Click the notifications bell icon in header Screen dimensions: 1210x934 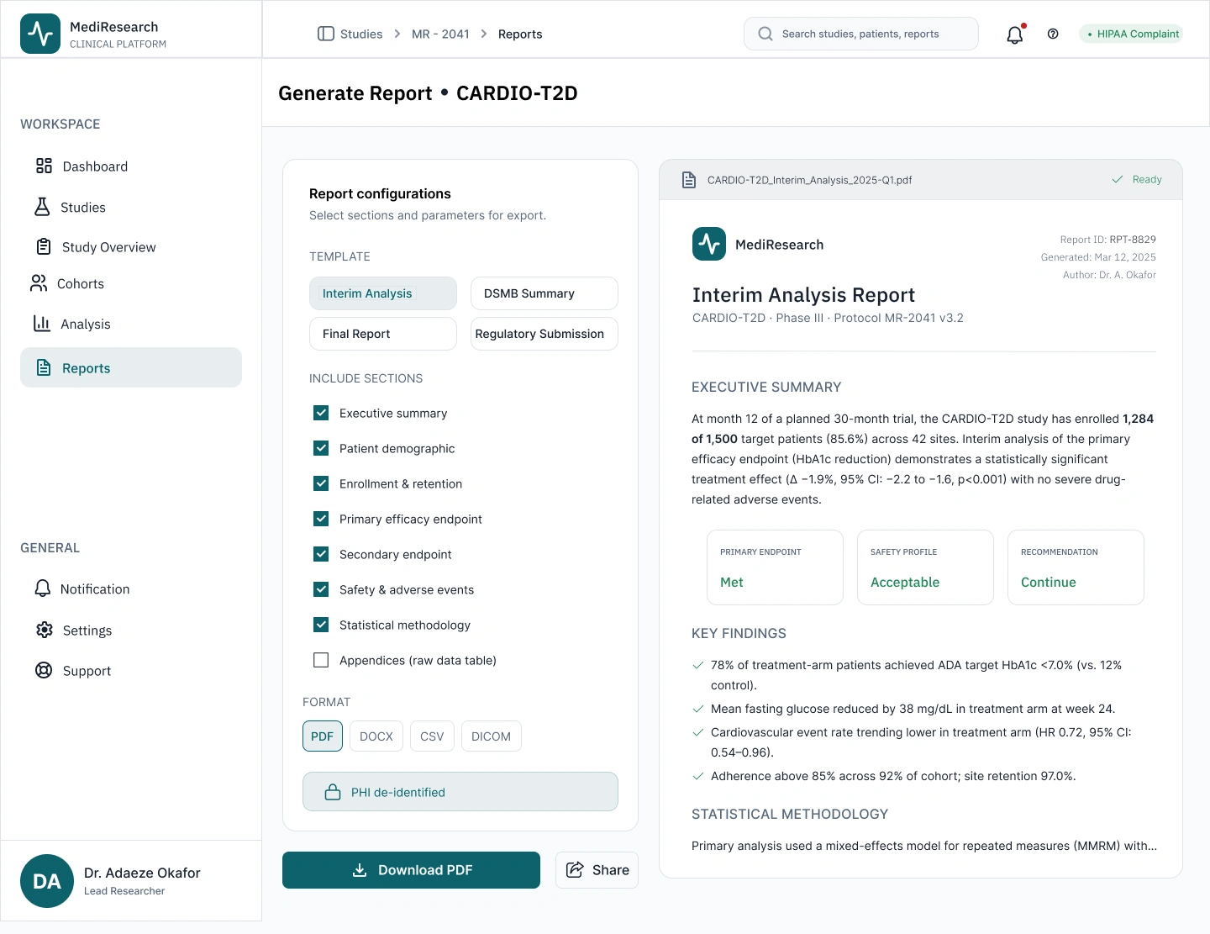(x=1014, y=34)
